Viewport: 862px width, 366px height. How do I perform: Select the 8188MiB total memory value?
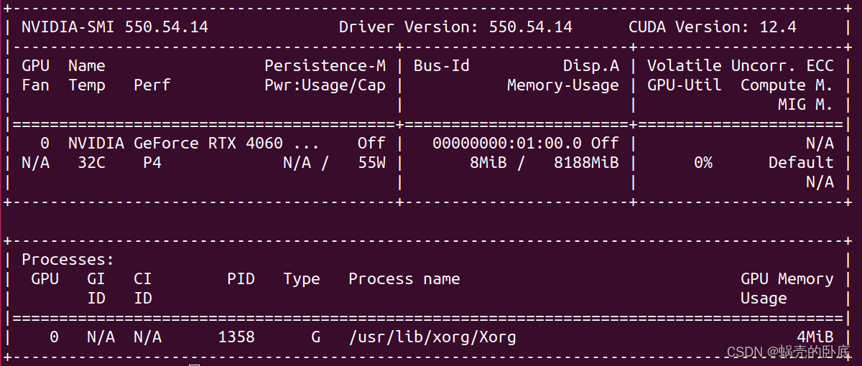pyautogui.click(x=586, y=163)
